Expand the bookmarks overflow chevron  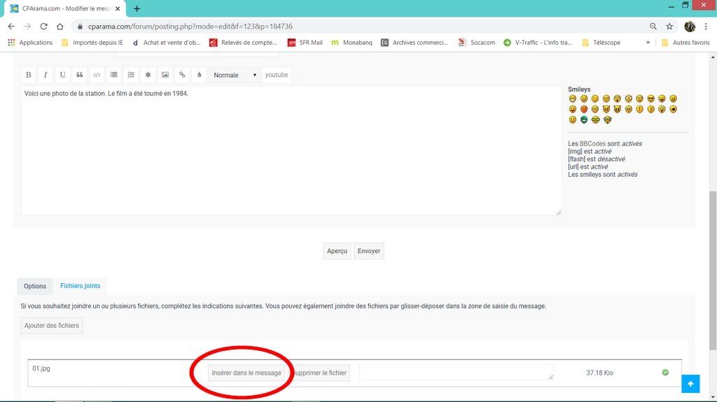click(648, 43)
